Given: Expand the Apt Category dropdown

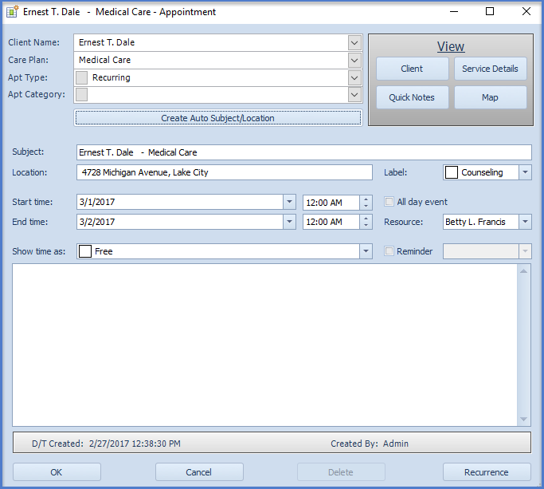Looking at the screenshot, I should pyautogui.click(x=354, y=95).
